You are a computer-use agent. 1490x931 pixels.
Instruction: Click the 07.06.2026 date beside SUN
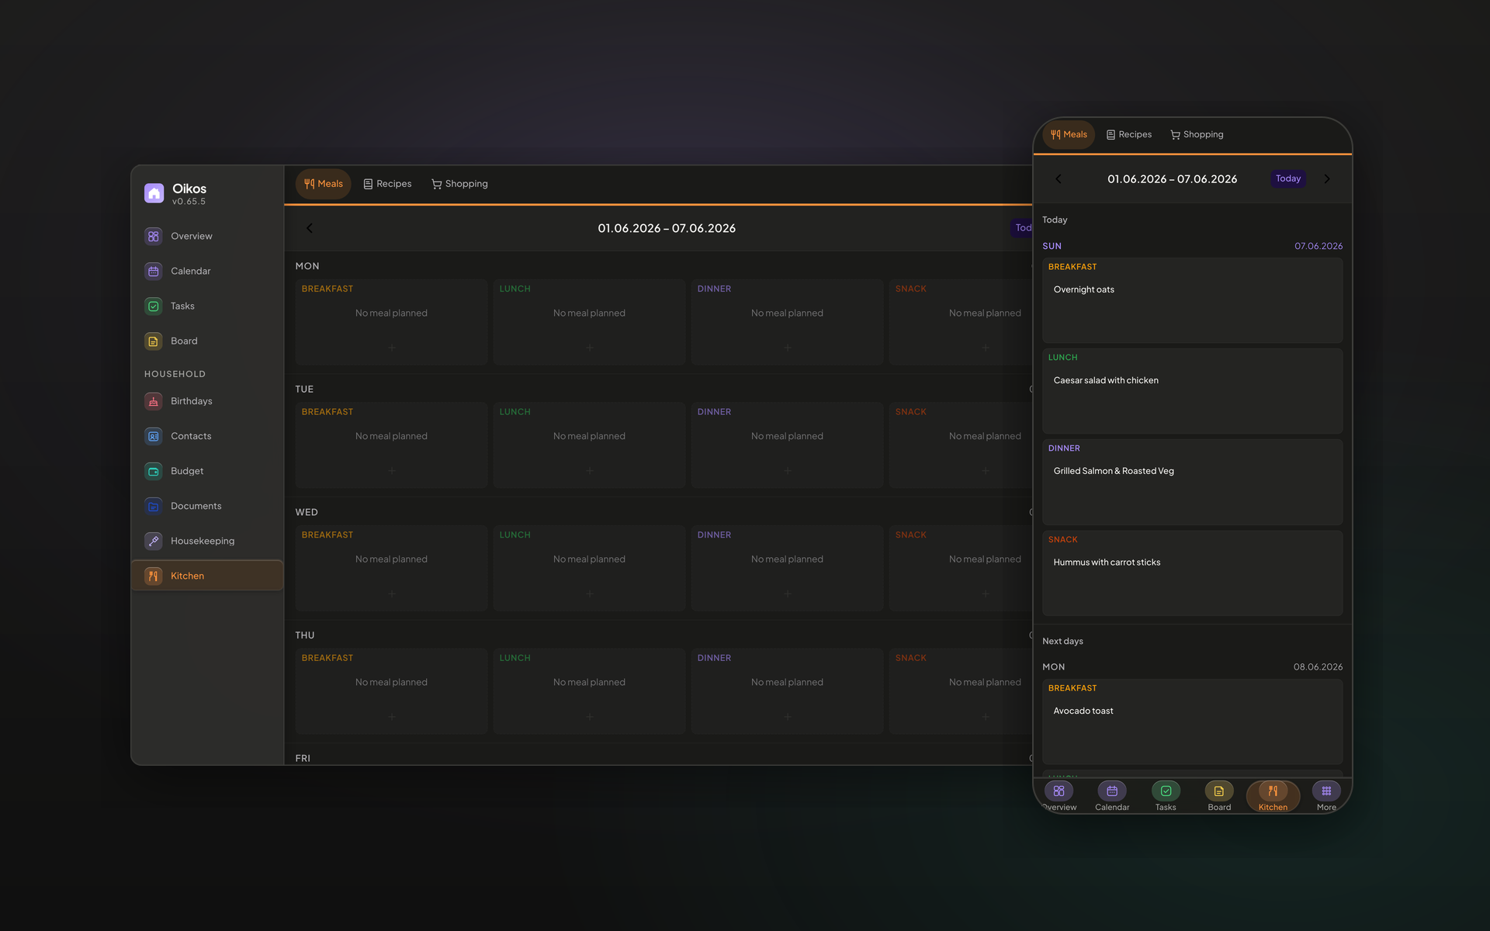tap(1318, 246)
